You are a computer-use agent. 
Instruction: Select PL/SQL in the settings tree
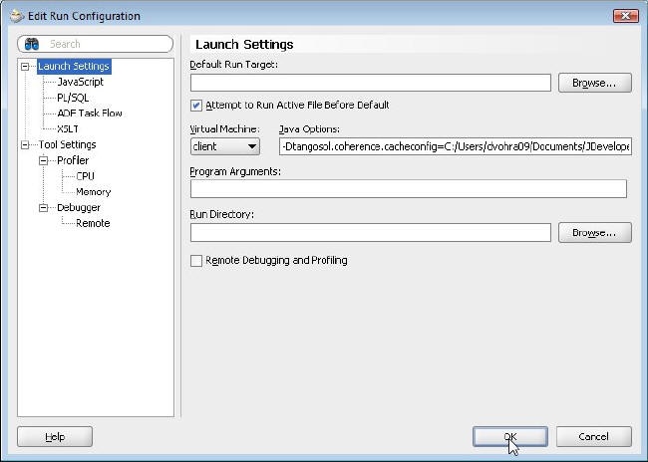click(73, 98)
